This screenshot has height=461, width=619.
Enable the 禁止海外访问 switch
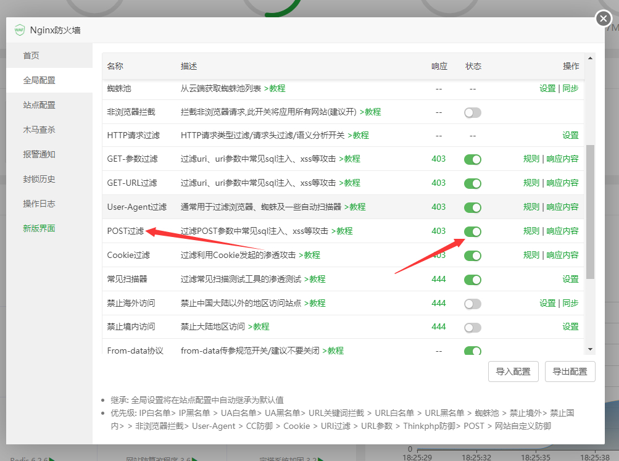tap(472, 303)
